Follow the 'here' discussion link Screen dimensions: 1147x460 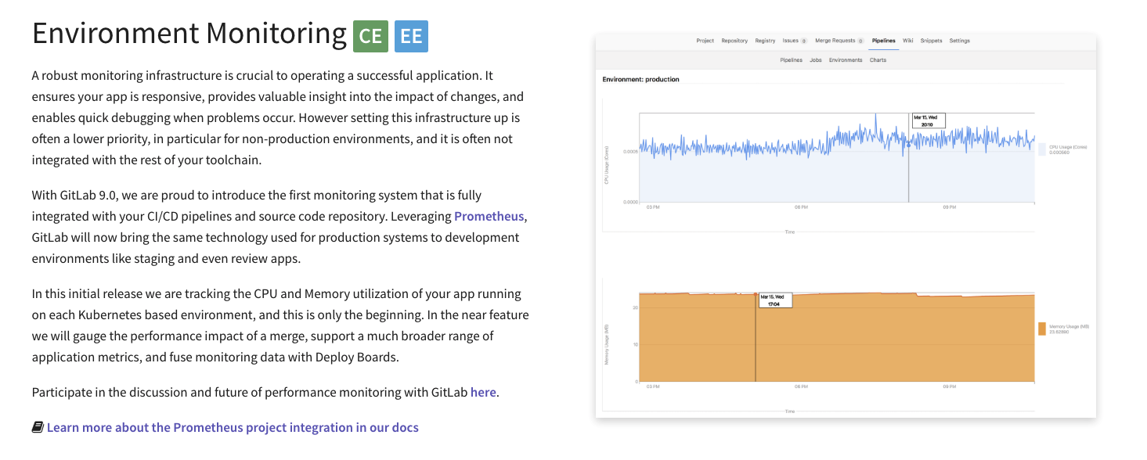coord(483,392)
